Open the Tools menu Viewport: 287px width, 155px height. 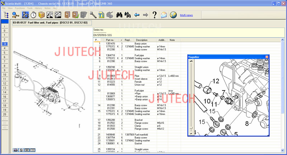pos(30,8)
